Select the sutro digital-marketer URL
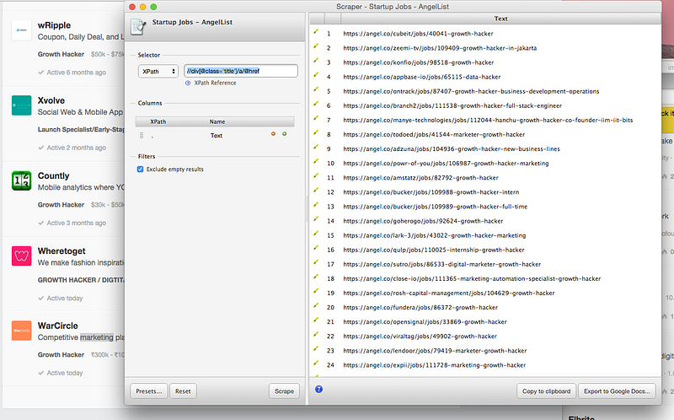 [441, 264]
